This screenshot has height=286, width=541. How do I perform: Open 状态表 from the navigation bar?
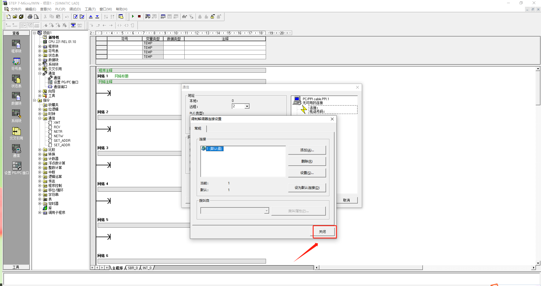point(16,81)
